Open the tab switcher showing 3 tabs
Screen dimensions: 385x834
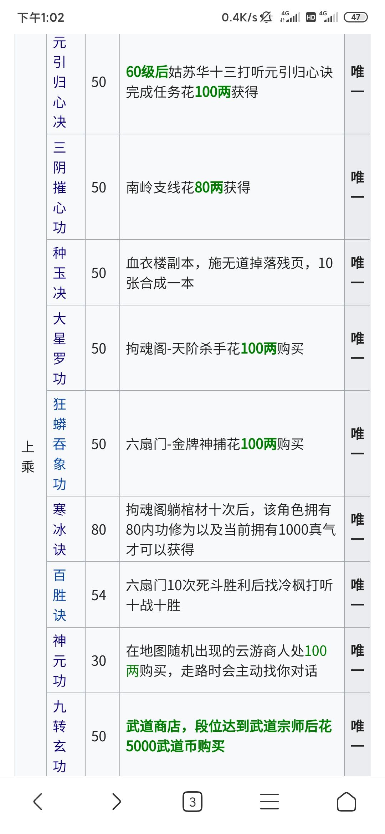tap(192, 802)
